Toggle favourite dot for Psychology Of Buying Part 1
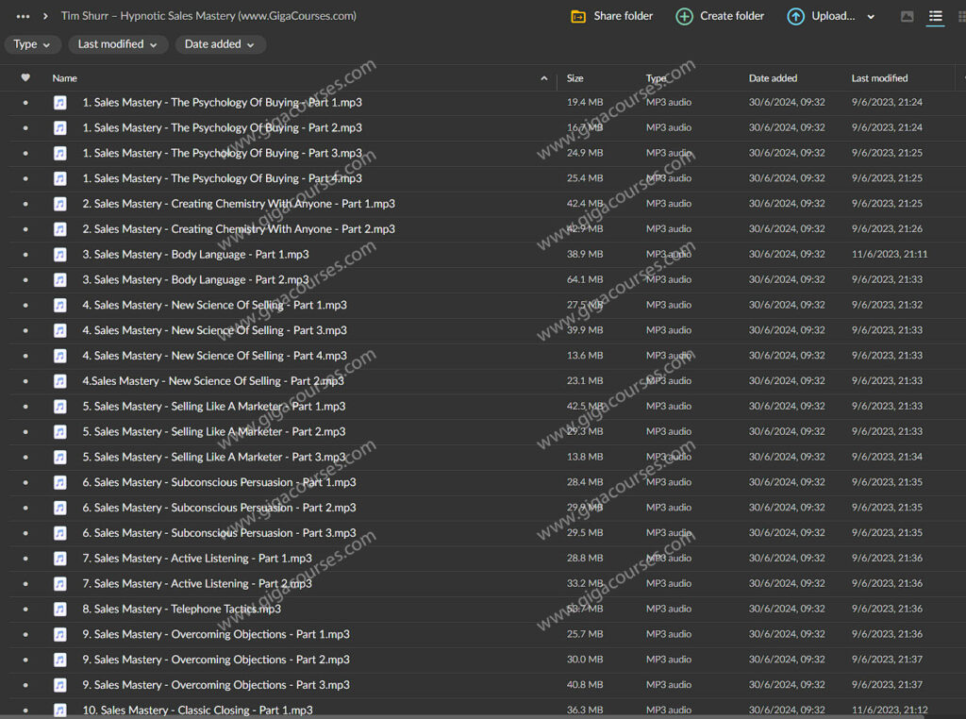The width and height of the screenshot is (966, 719). click(25, 102)
